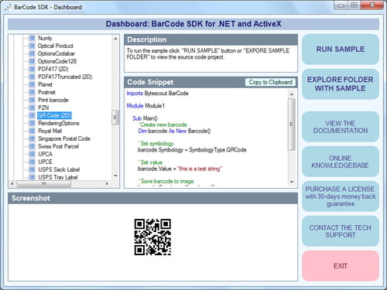Viewport: 387px width, 290px height.
Task: Click RUN SAMPLE button
Action: (x=341, y=49)
